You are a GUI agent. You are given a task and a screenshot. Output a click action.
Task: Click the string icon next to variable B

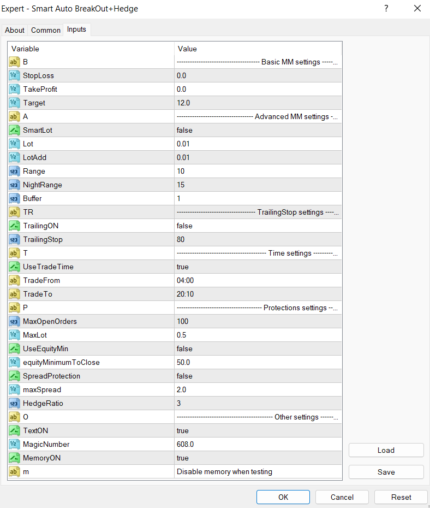click(x=14, y=62)
